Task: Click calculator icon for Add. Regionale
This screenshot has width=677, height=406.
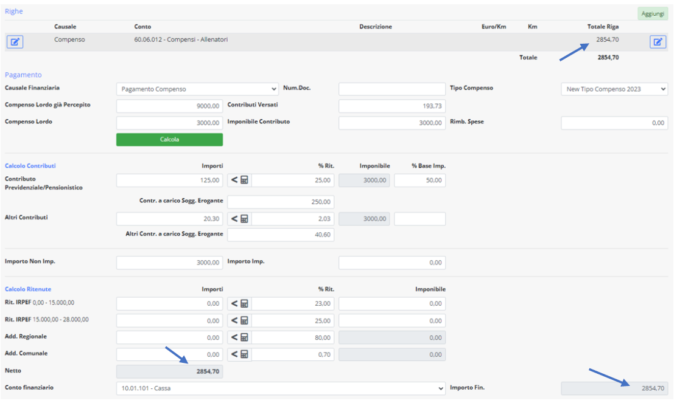Action: (239, 337)
